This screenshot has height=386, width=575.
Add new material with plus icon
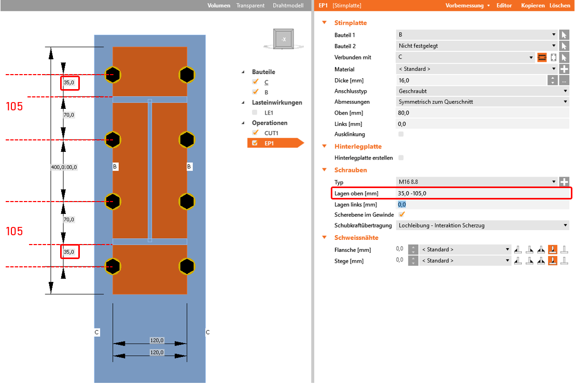click(x=564, y=69)
